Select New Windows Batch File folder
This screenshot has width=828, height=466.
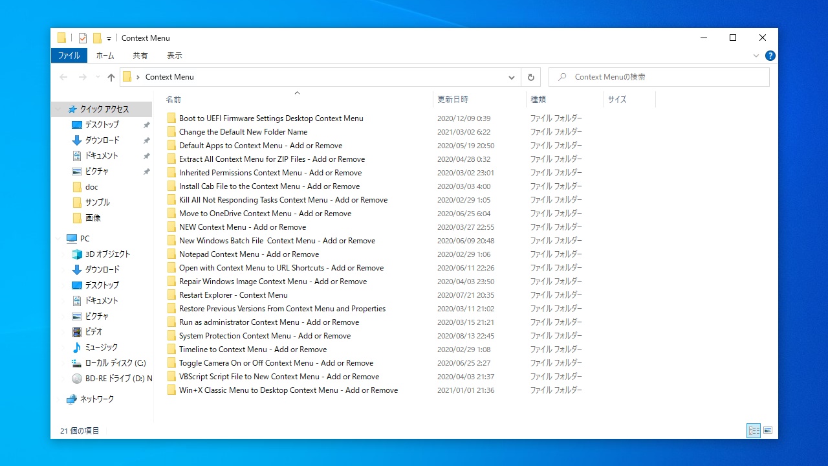tap(277, 241)
